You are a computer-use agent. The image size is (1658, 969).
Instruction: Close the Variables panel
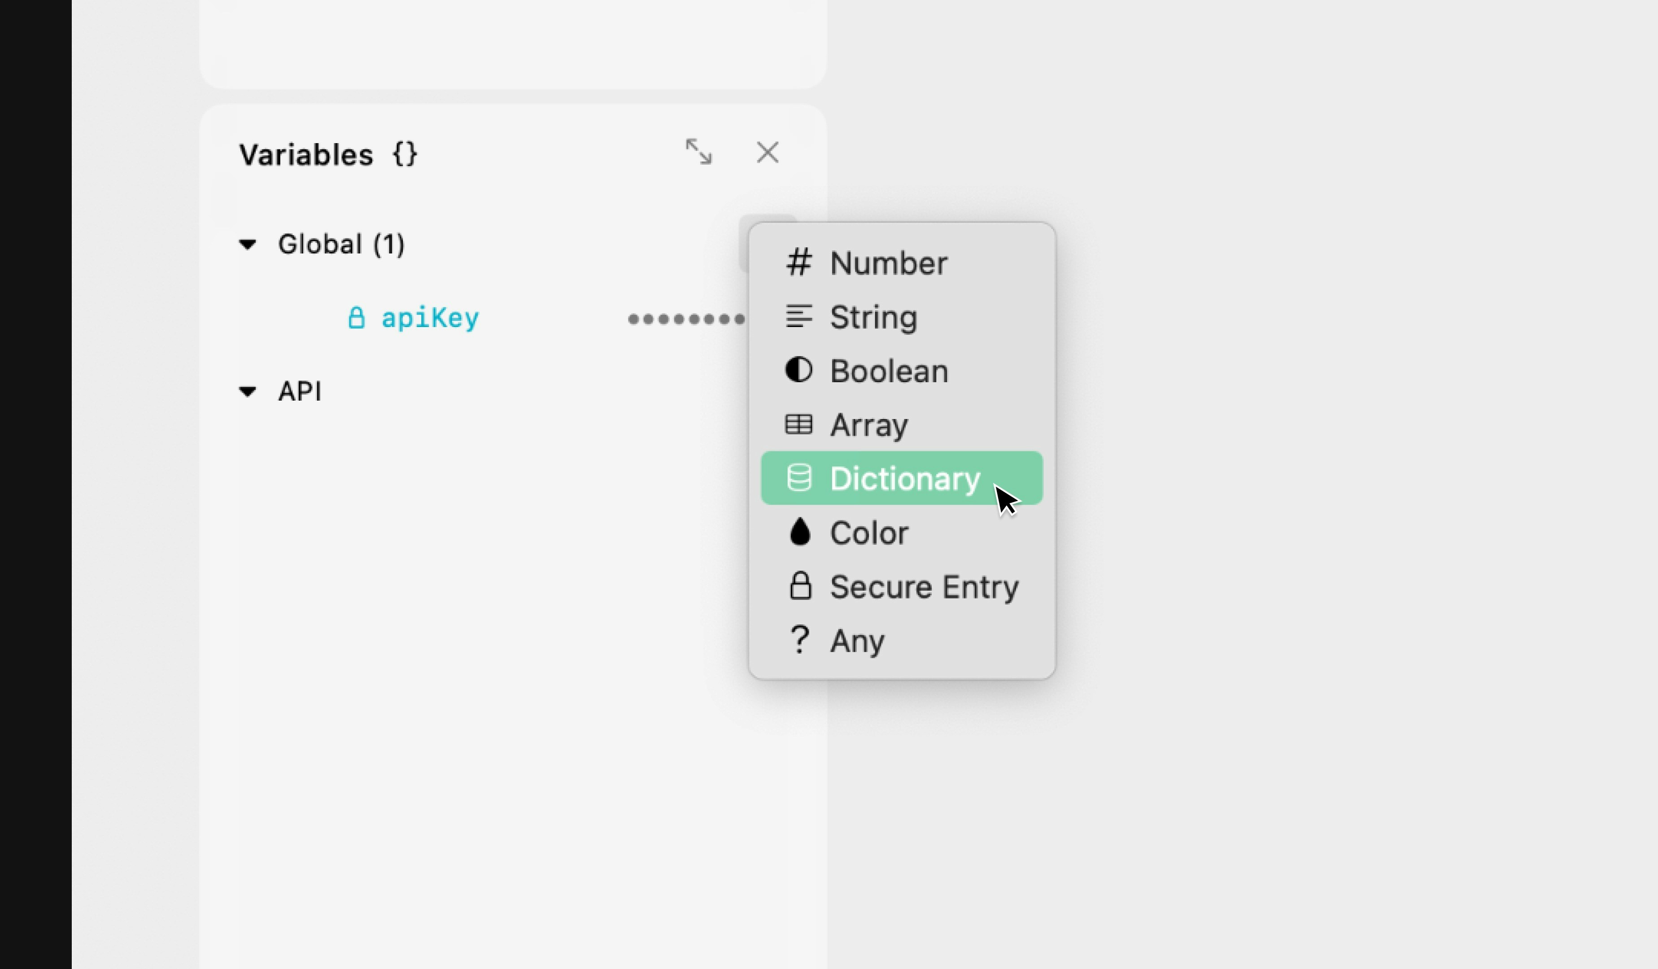point(767,153)
